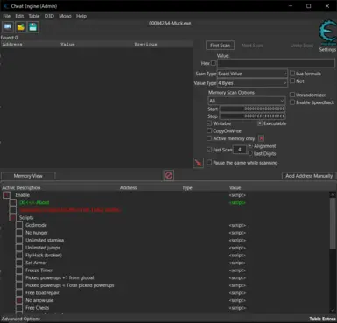
Task: Toggle the Writable checkbox
Action: 209,123
